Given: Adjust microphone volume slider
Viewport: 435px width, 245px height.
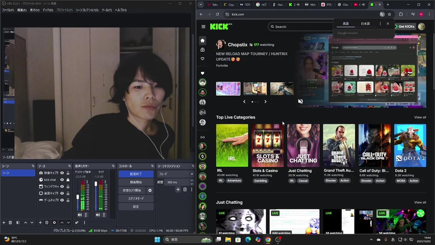Looking at the screenshot, I should (x=96, y=184).
